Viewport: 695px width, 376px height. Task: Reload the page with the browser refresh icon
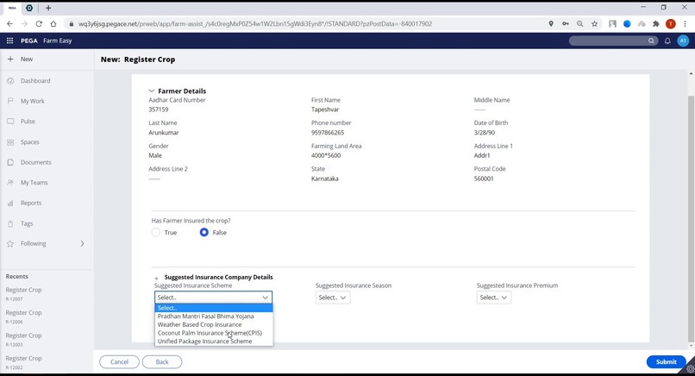tap(39, 24)
